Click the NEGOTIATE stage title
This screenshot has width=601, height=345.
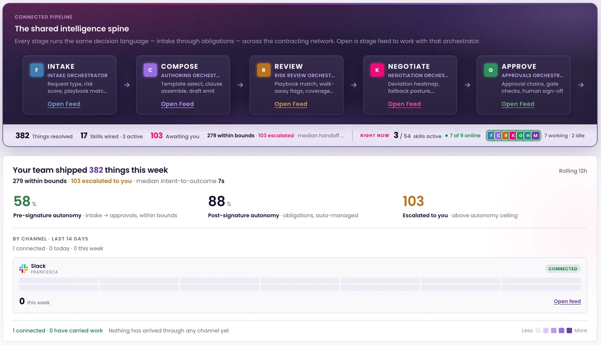pos(409,66)
